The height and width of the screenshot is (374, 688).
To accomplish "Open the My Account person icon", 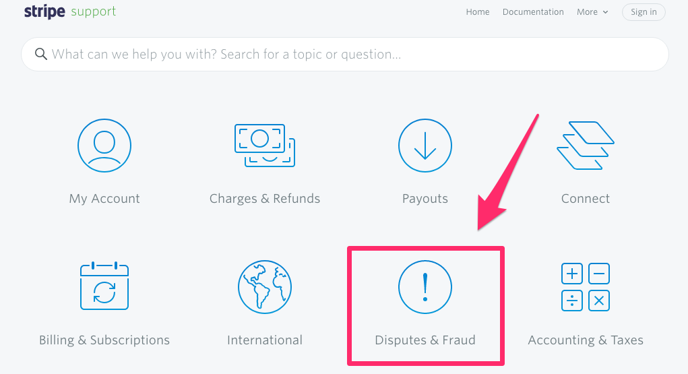I will point(104,146).
